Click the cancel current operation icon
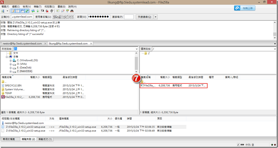278x148 pixels. 42,11
